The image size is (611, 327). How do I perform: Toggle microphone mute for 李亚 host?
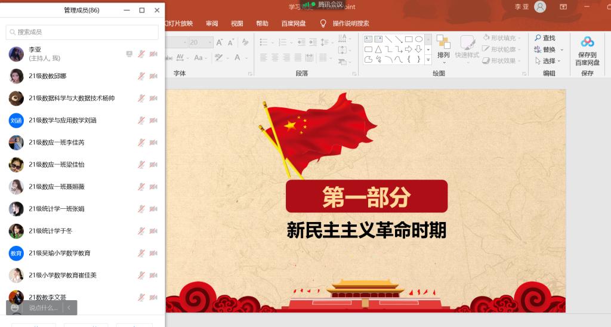141,54
